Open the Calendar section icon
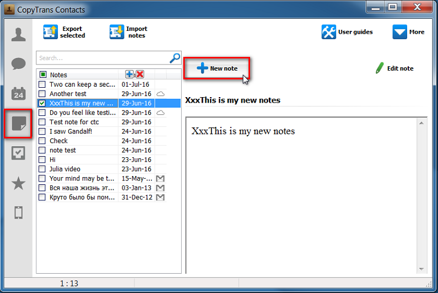 pos(18,93)
